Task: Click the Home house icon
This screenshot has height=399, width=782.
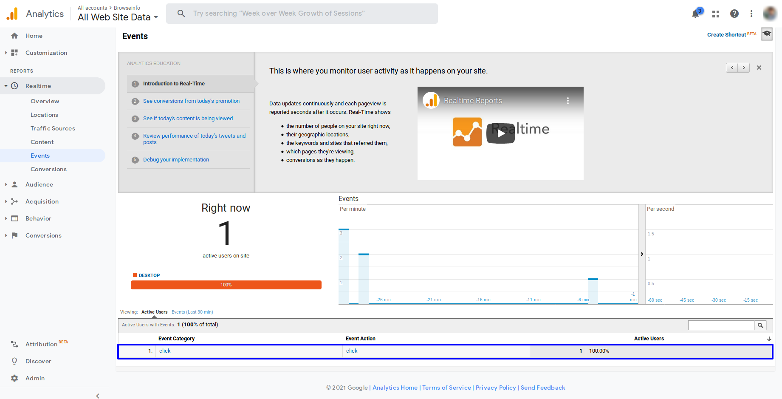Action: [14, 36]
